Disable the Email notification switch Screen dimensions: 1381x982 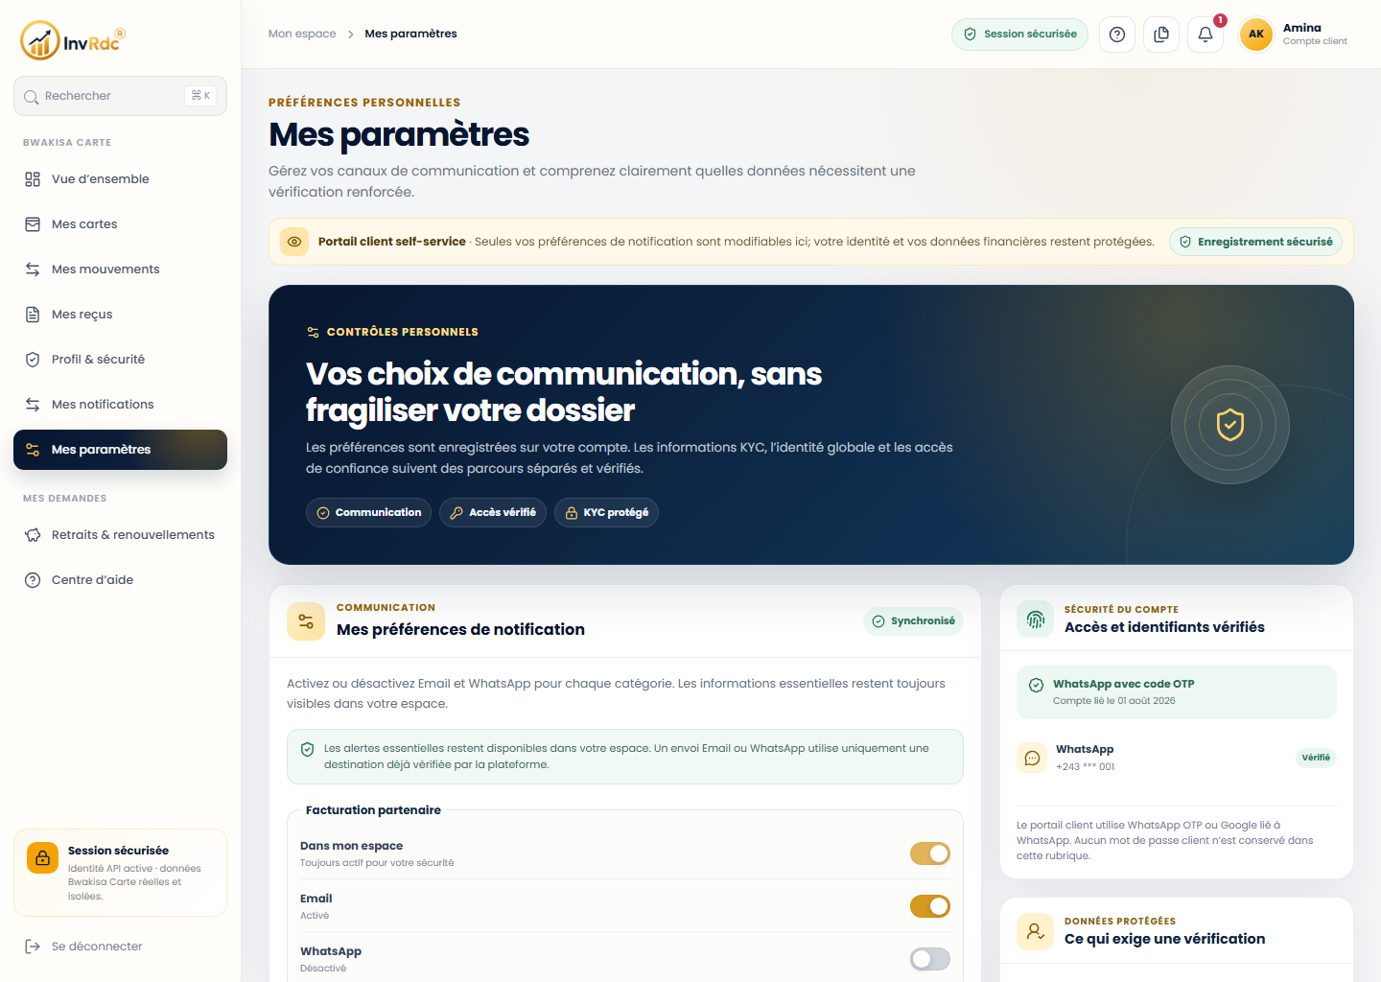click(930, 906)
